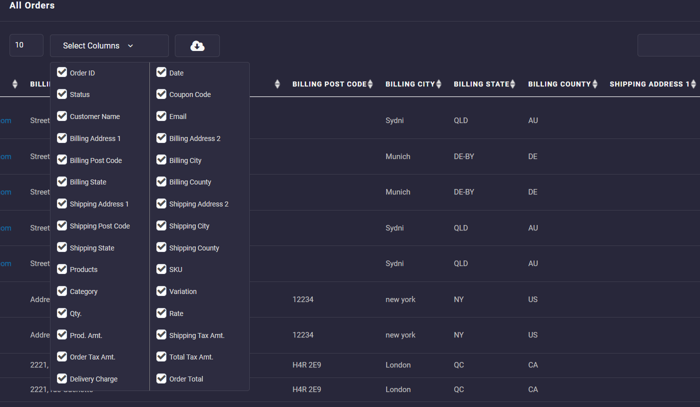Uncheck the Order ID column checkbox
700x407 pixels.
62,72
